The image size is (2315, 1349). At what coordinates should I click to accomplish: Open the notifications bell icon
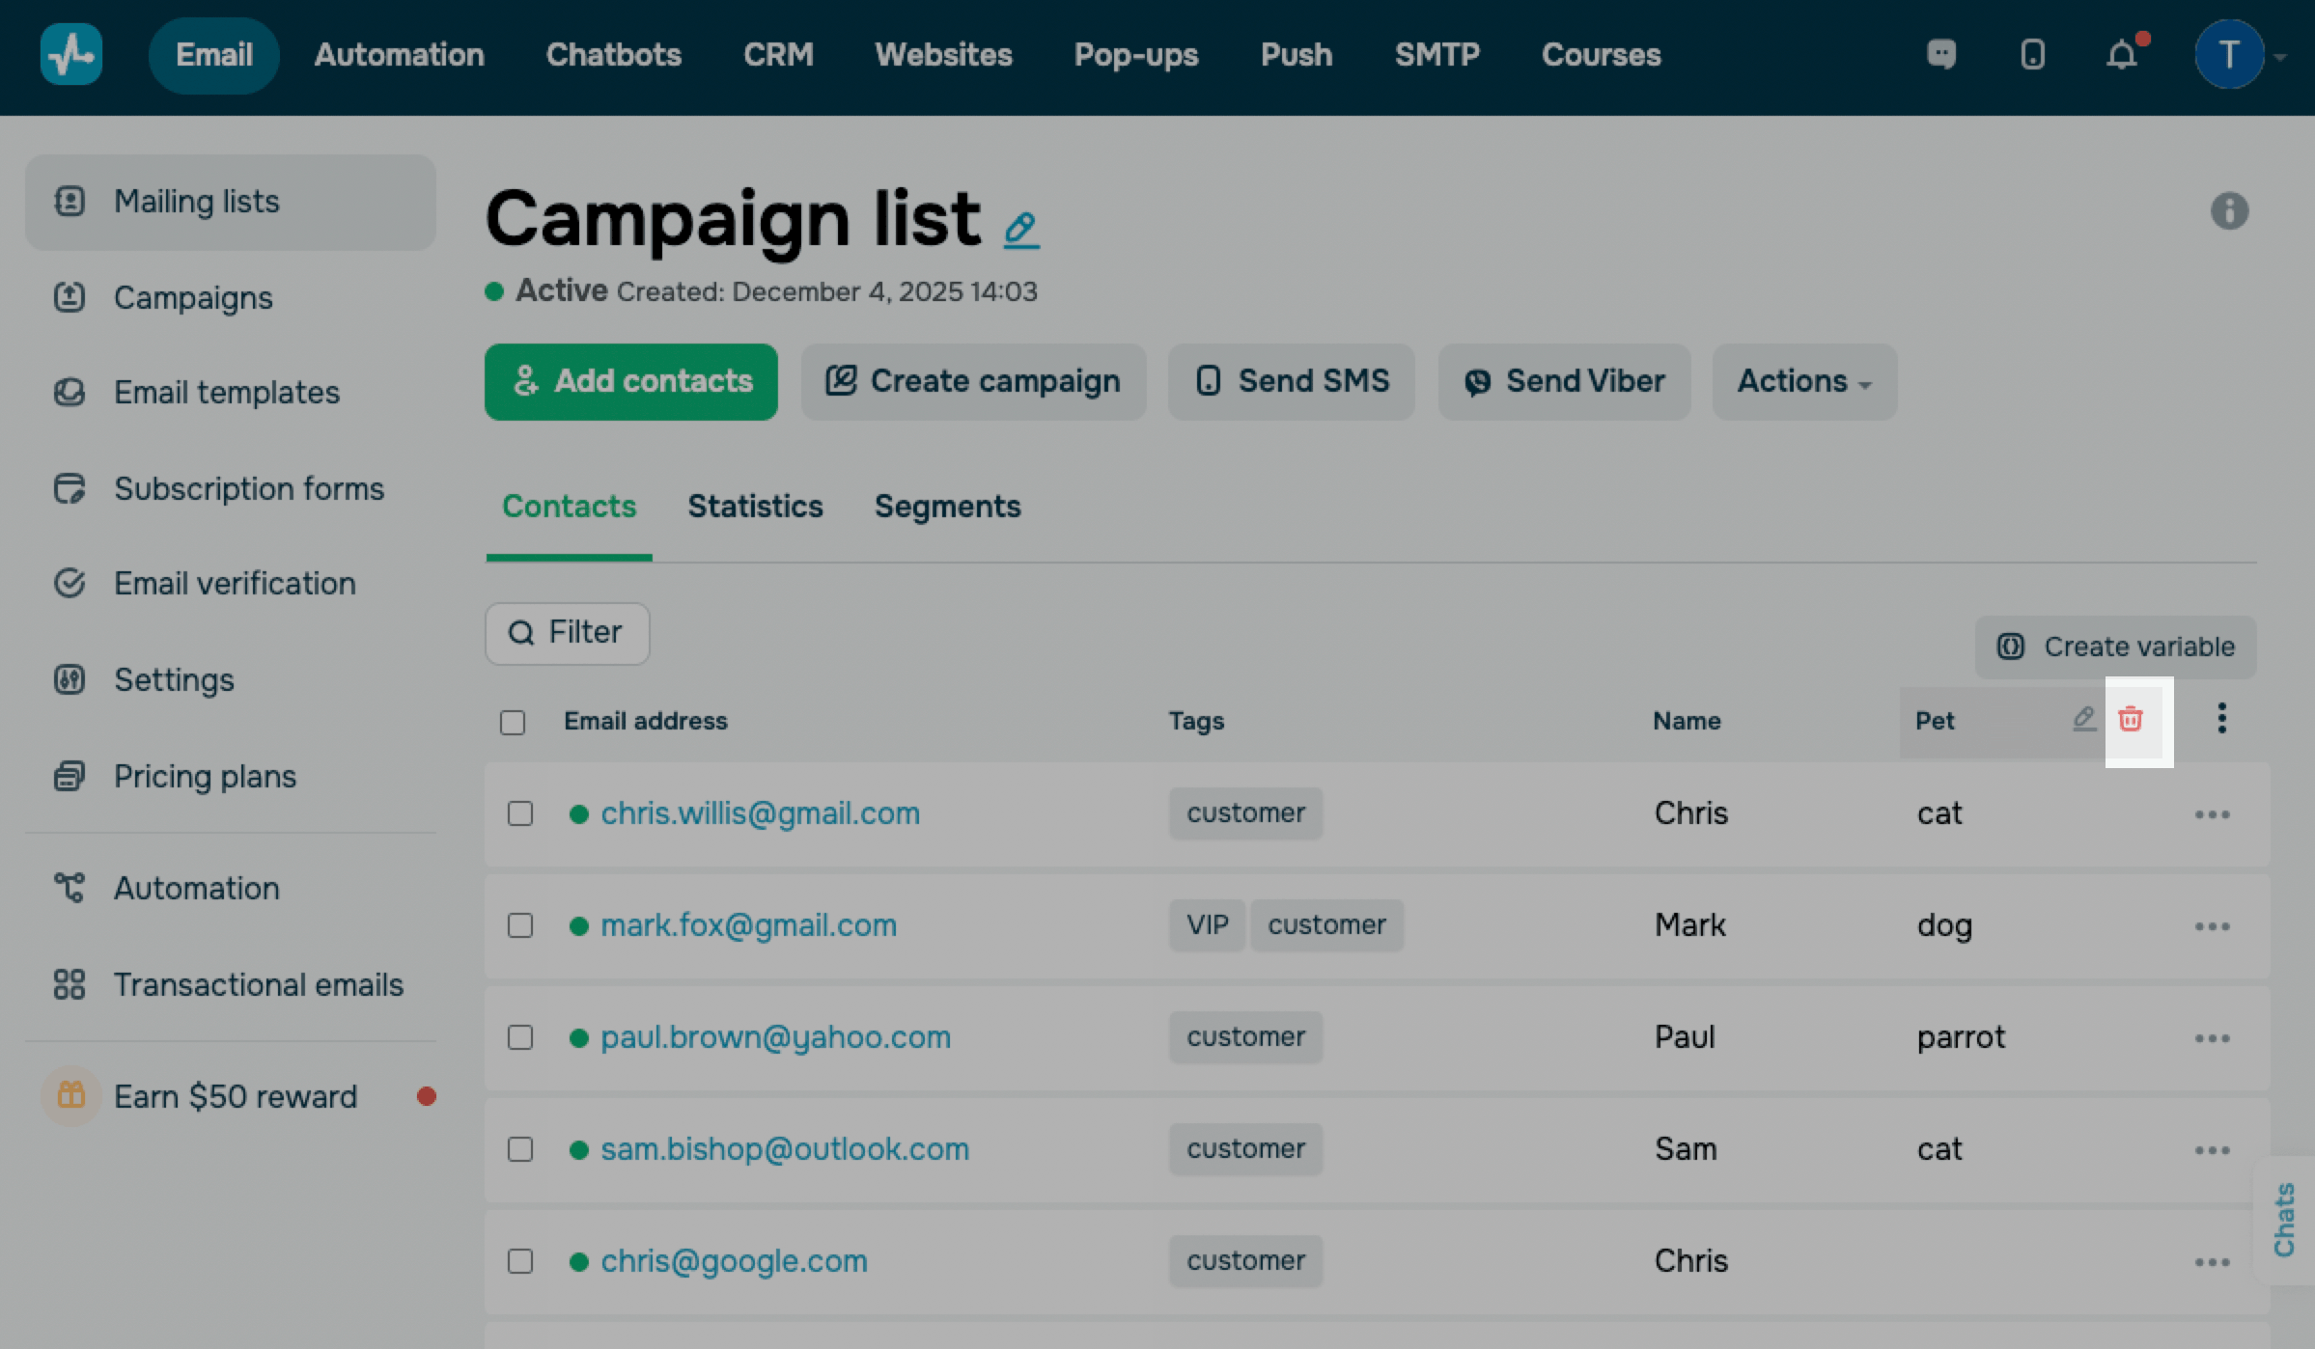coord(2121,55)
